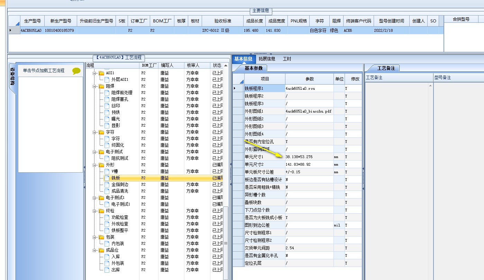
Task: Click document icon beside 阻抗测试
Action: (x=107, y=158)
